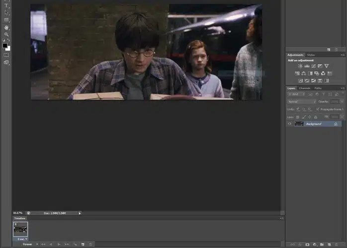Add a Brightness/Contrast adjustment
Screen dimensions: 347x248
[300, 66]
